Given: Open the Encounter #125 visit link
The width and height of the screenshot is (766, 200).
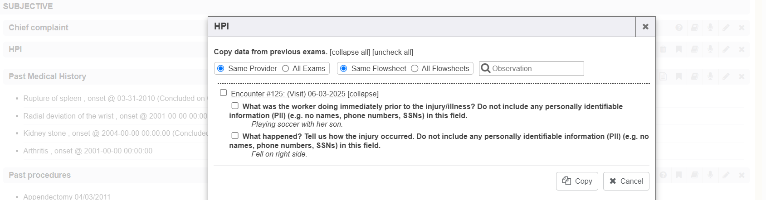Looking at the screenshot, I should tap(288, 94).
